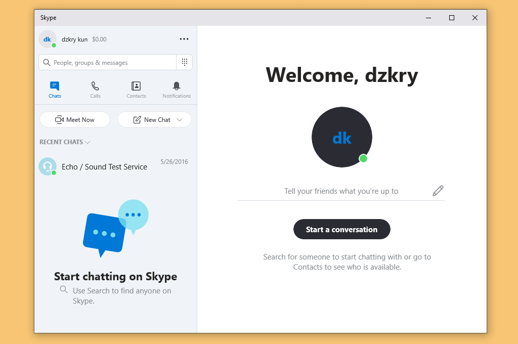Minimize the Skype window

click(428, 18)
